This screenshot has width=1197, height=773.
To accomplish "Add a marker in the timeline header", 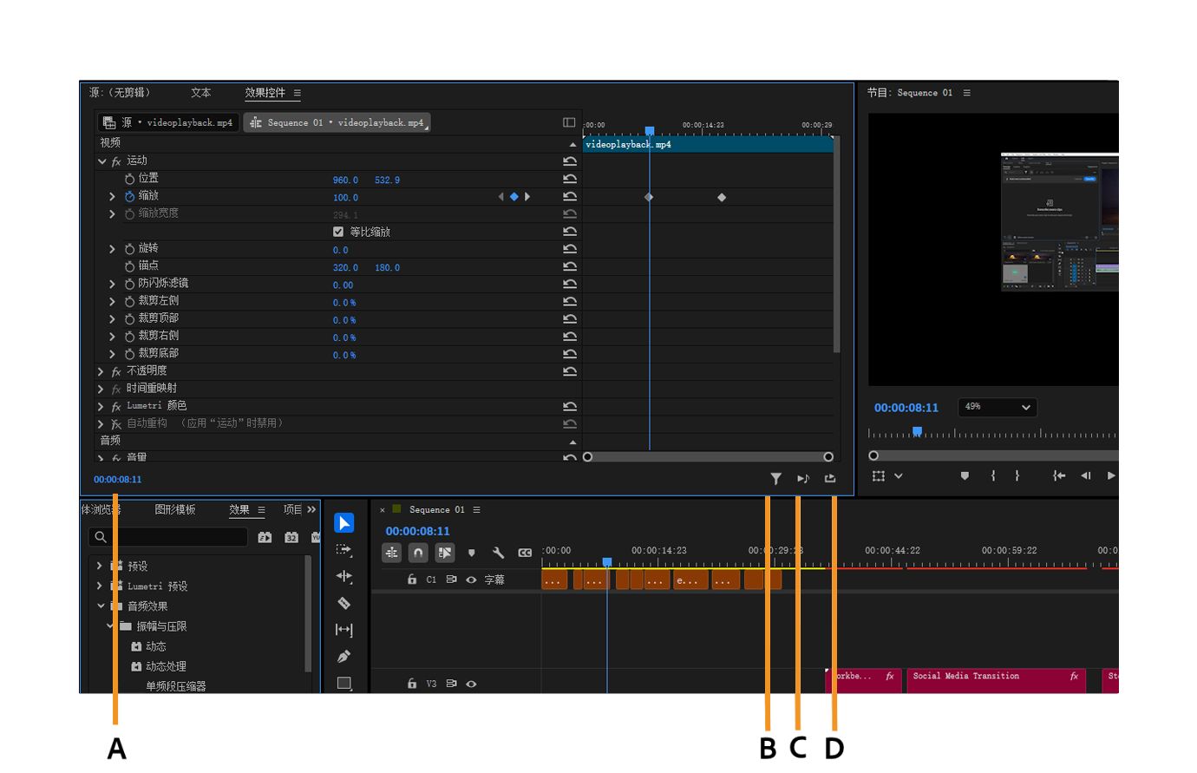I will (x=472, y=553).
